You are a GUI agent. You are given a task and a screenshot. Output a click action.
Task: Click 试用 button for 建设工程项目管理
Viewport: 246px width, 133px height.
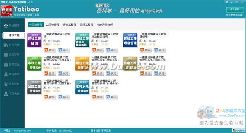(x=160, y=50)
